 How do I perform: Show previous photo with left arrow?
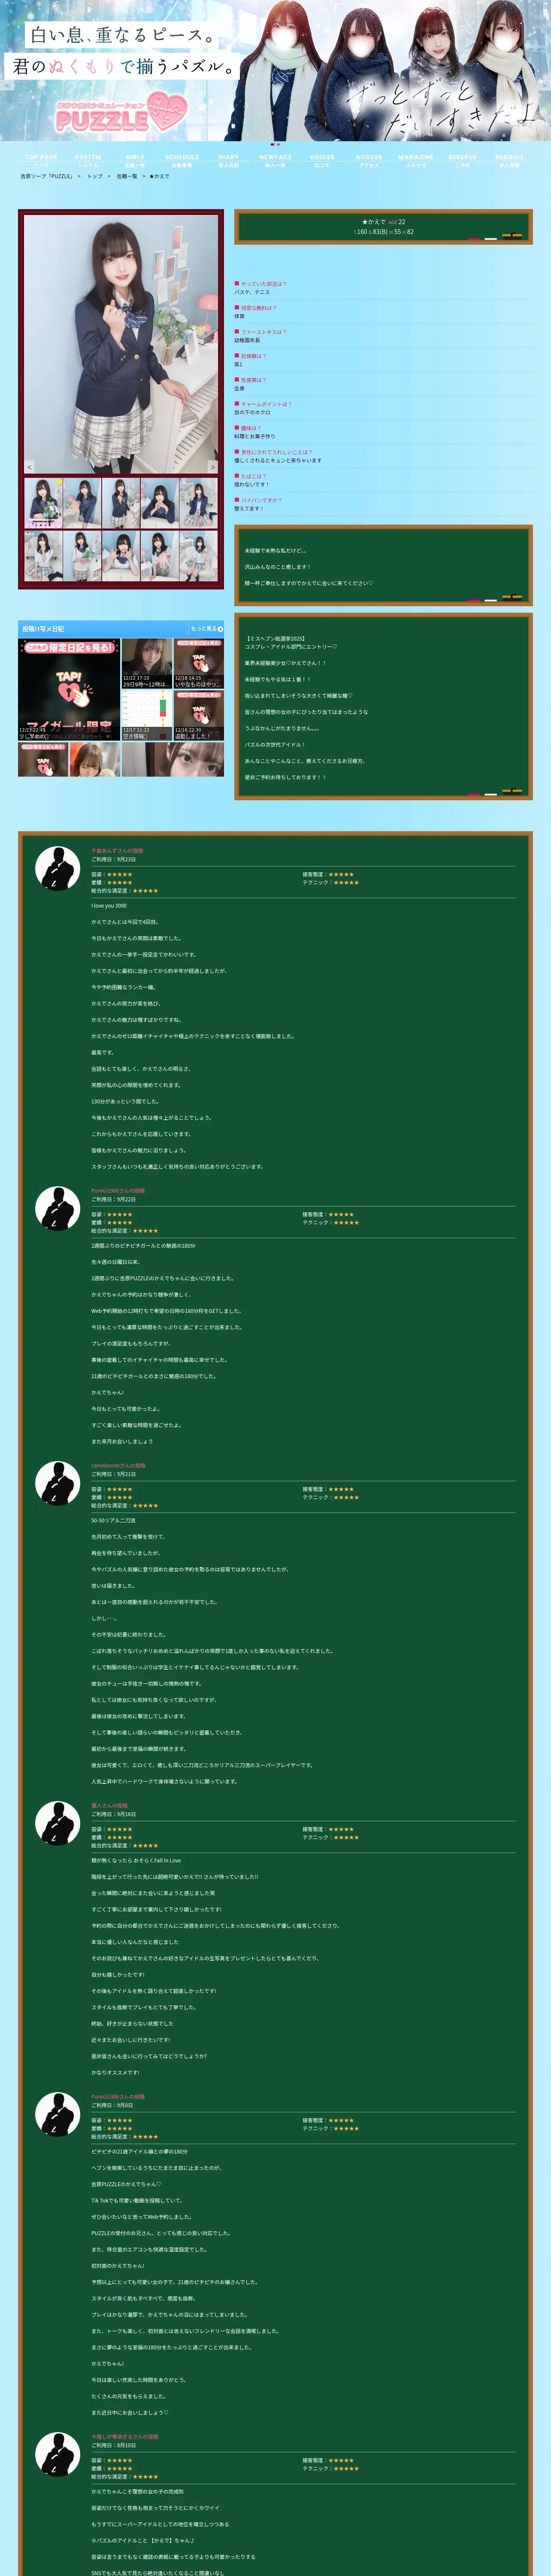pos(29,467)
